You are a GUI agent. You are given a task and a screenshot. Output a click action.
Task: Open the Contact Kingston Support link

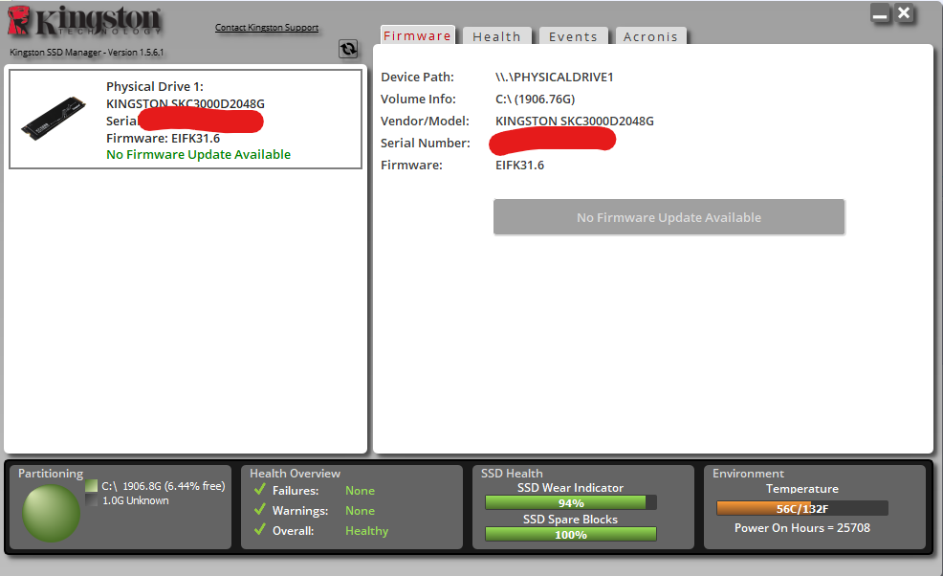267,28
